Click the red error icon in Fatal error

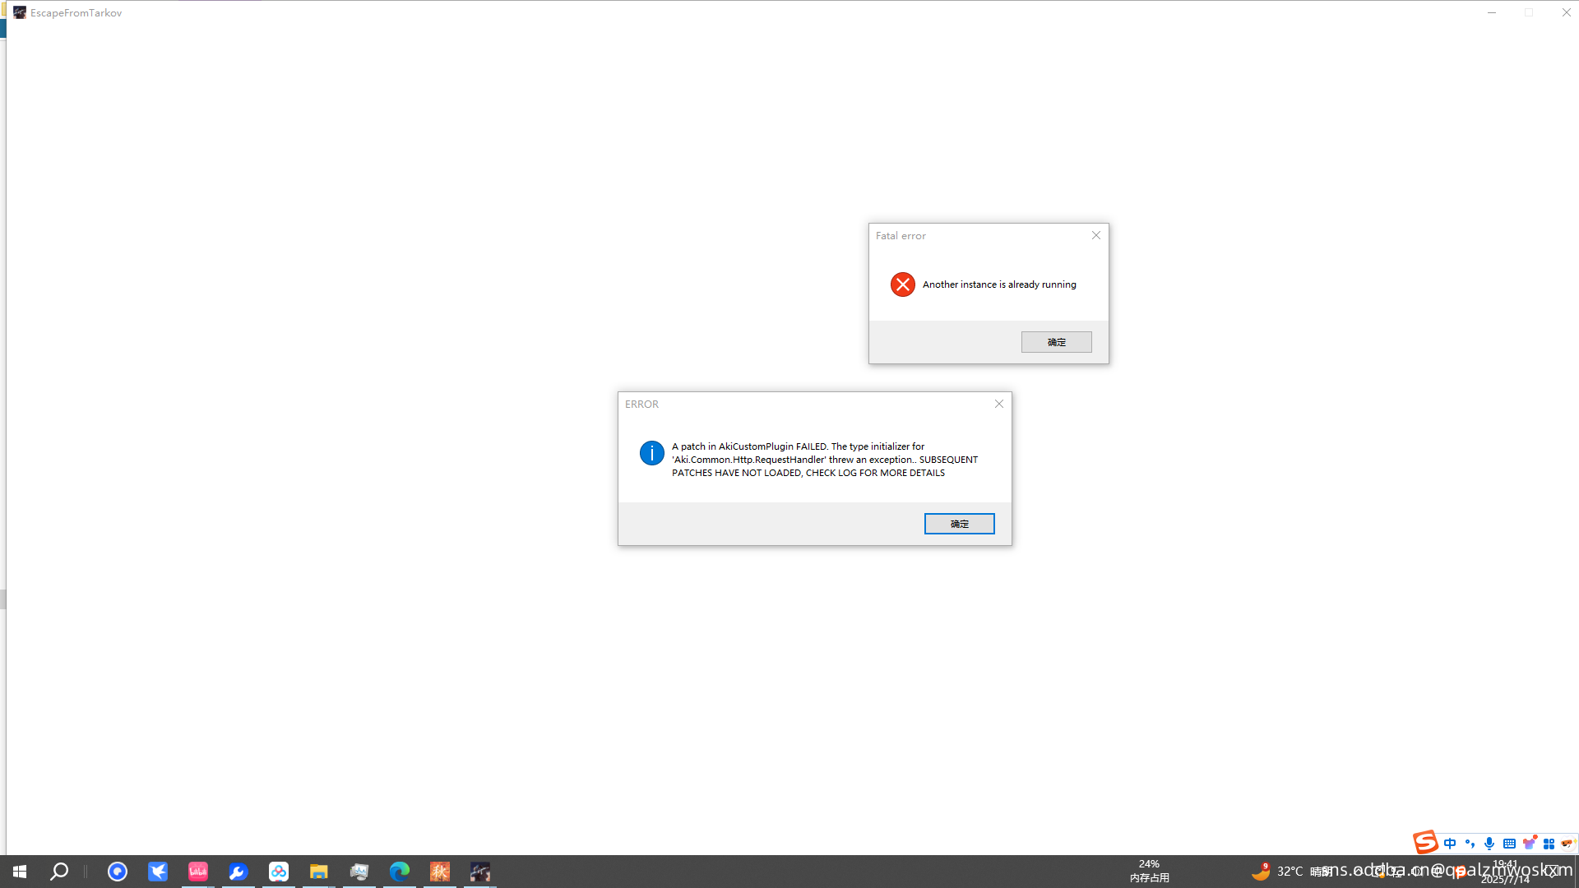tap(902, 284)
